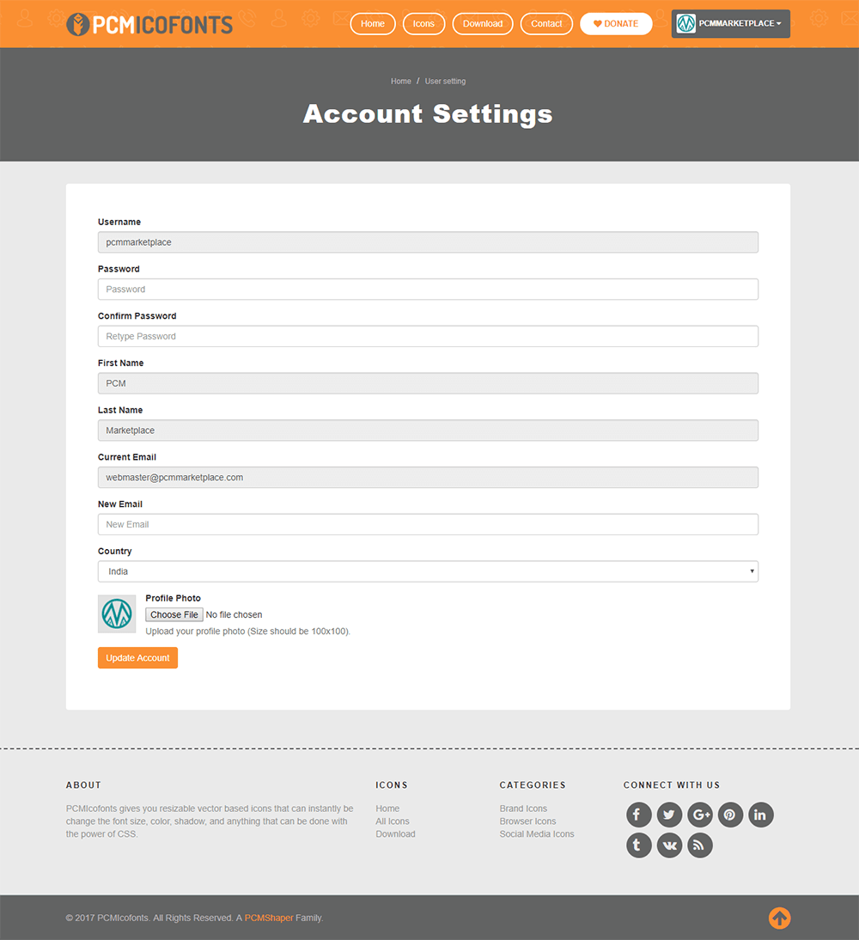Click the Choose File button
The width and height of the screenshot is (859, 940).
tap(174, 614)
